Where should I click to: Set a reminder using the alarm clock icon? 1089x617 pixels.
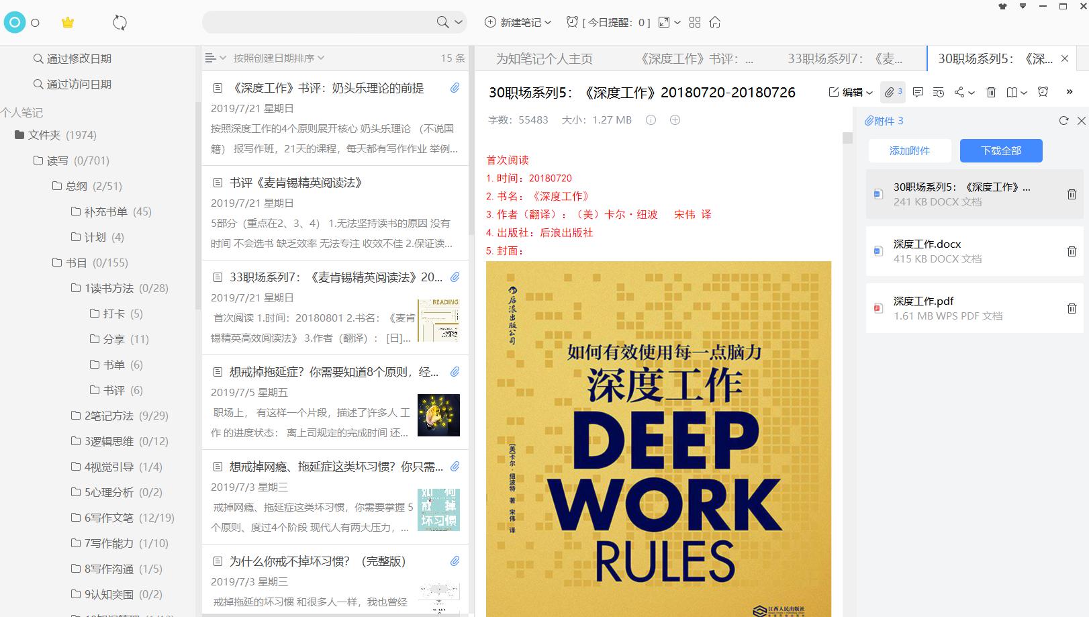click(x=1041, y=93)
